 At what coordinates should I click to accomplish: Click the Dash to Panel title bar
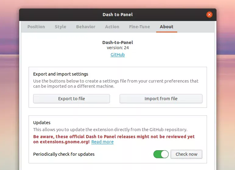click(118, 15)
